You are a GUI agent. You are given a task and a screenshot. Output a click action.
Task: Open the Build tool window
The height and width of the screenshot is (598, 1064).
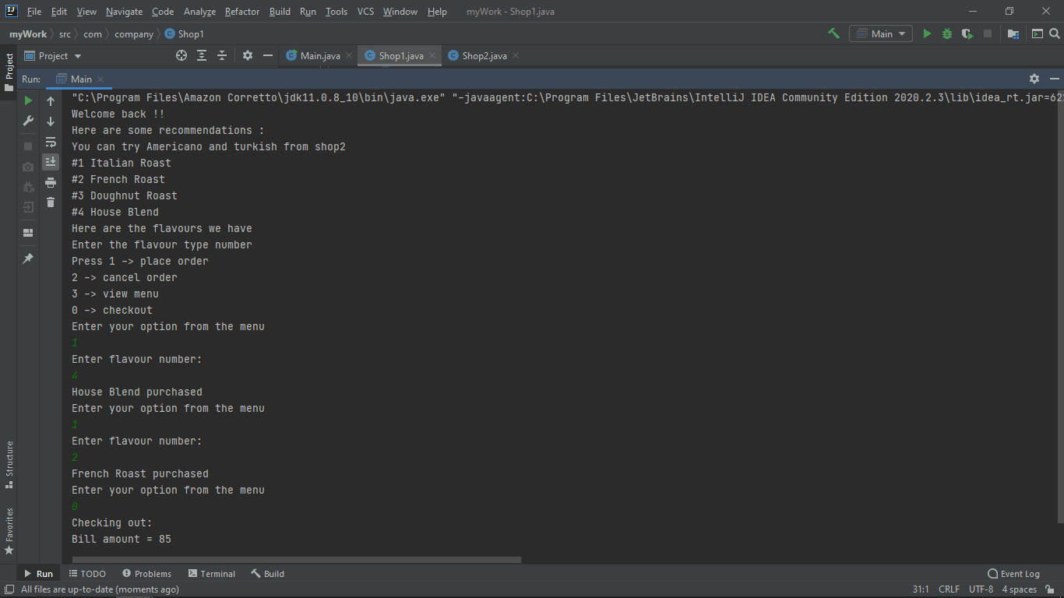tap(268, 574)
